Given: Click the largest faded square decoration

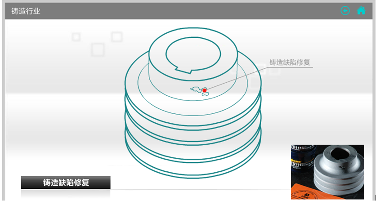Looking at the screenshot, I should (98, 49).
